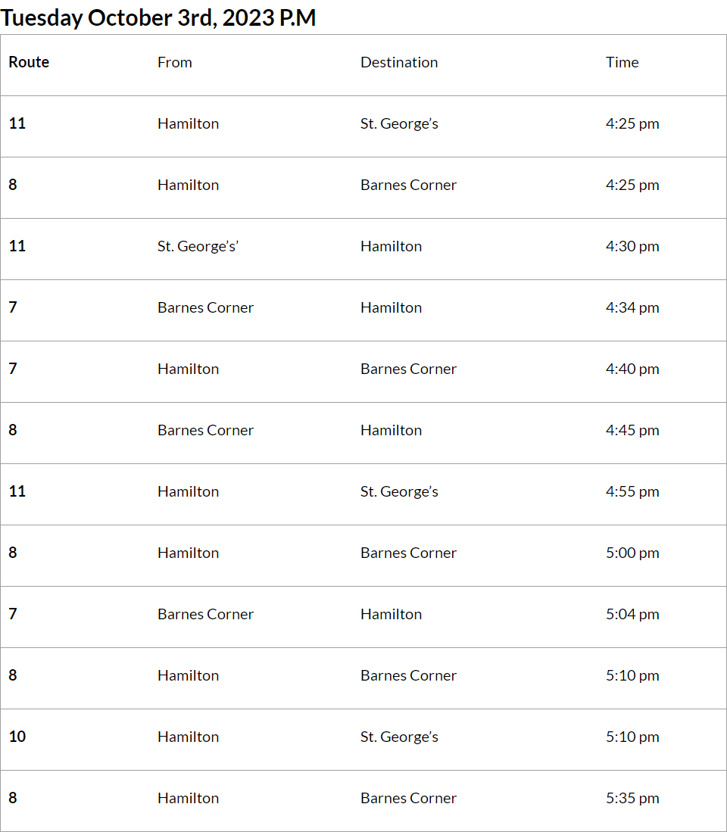Viewport: 727px width, 832px height.
Task: Click the From column header
Action: [174, 63]
